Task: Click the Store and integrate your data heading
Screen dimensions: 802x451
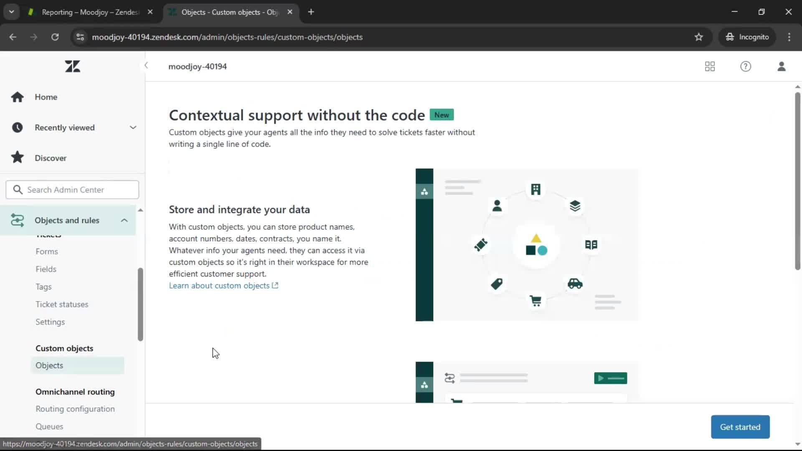Action: click(239, 210)
